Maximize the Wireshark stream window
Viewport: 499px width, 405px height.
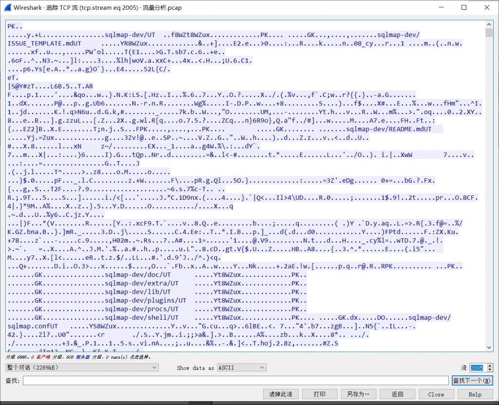(464, 7)
